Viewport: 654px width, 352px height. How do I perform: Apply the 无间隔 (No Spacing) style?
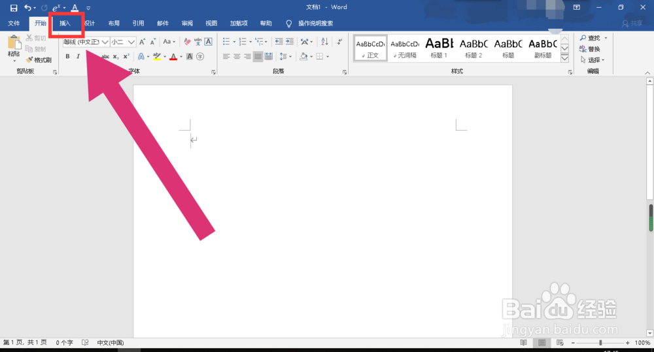405,48
